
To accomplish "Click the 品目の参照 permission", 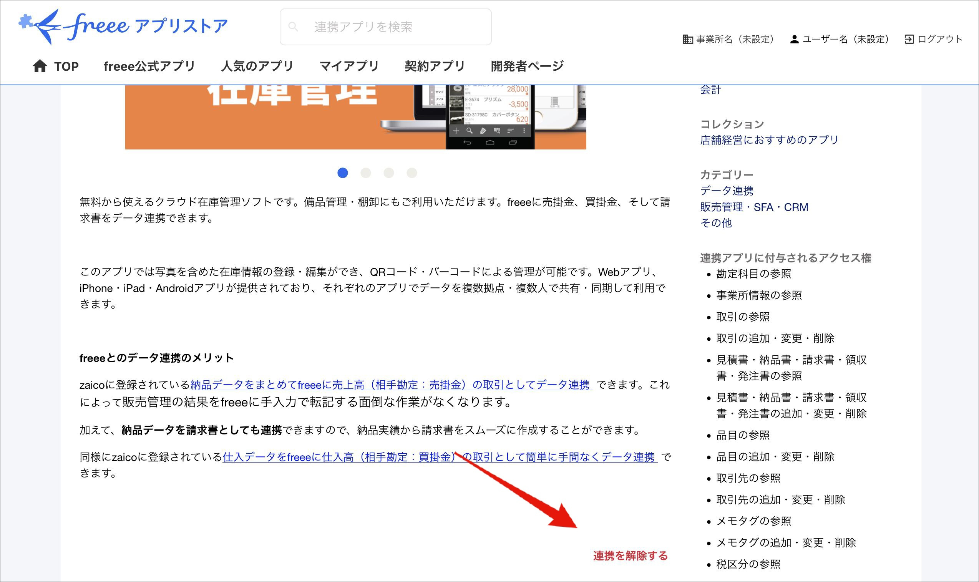I will pyautogui.click(x=743, y=435).
